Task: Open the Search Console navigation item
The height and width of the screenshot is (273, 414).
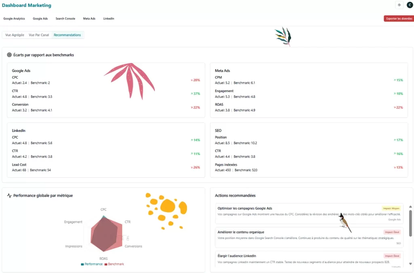Action: (65, 19)
